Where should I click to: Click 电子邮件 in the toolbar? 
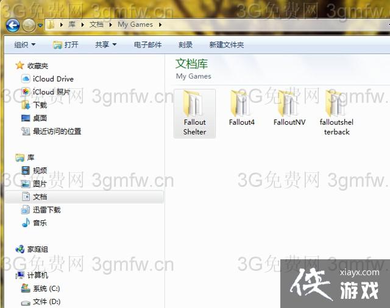pyautogui.click(x=147, y=44)
